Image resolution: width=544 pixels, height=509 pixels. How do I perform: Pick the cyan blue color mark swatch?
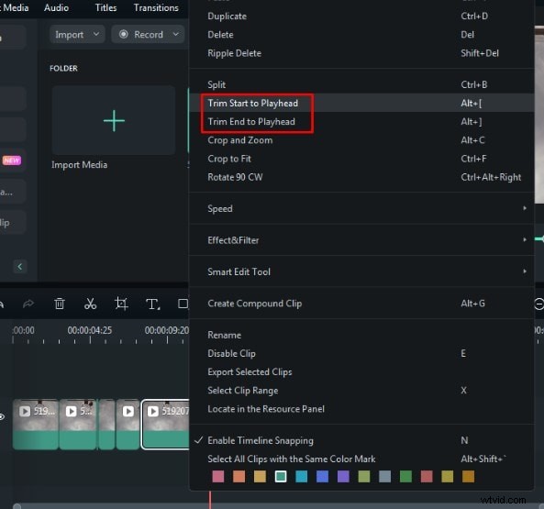301,476
